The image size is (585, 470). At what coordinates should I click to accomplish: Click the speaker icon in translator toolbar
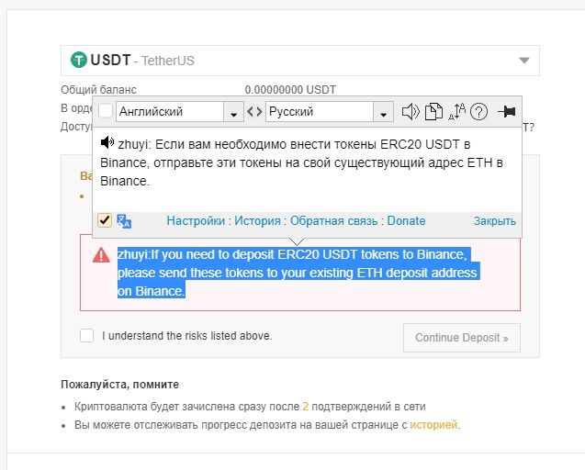coord(411,111)
